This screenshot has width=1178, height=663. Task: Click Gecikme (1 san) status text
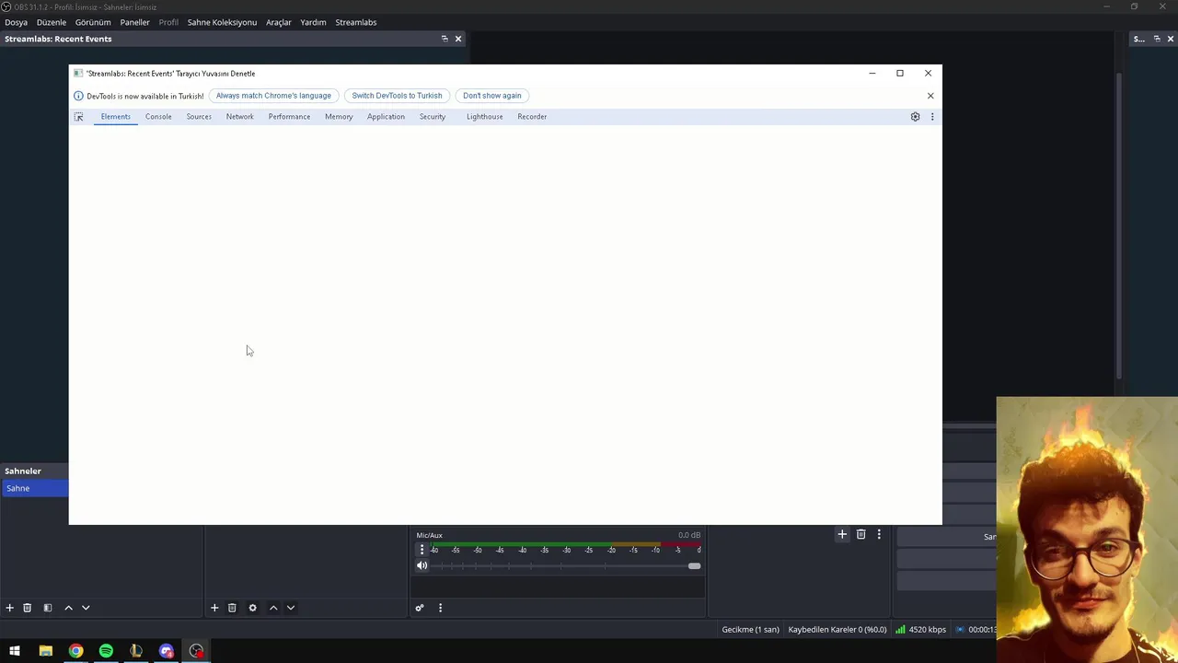pos(750,630)
